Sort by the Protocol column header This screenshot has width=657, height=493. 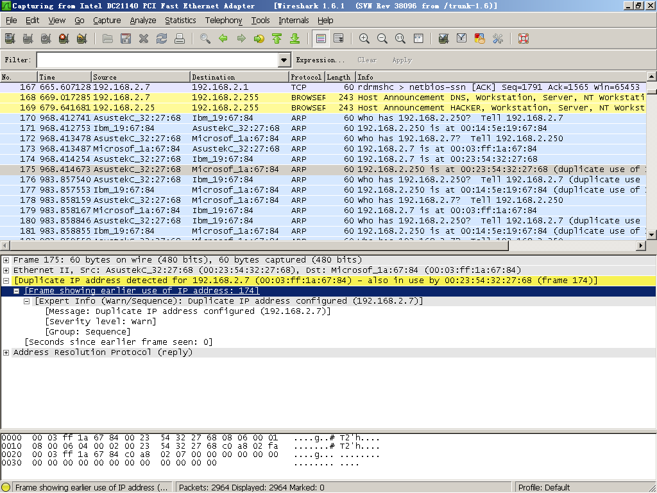306,77
